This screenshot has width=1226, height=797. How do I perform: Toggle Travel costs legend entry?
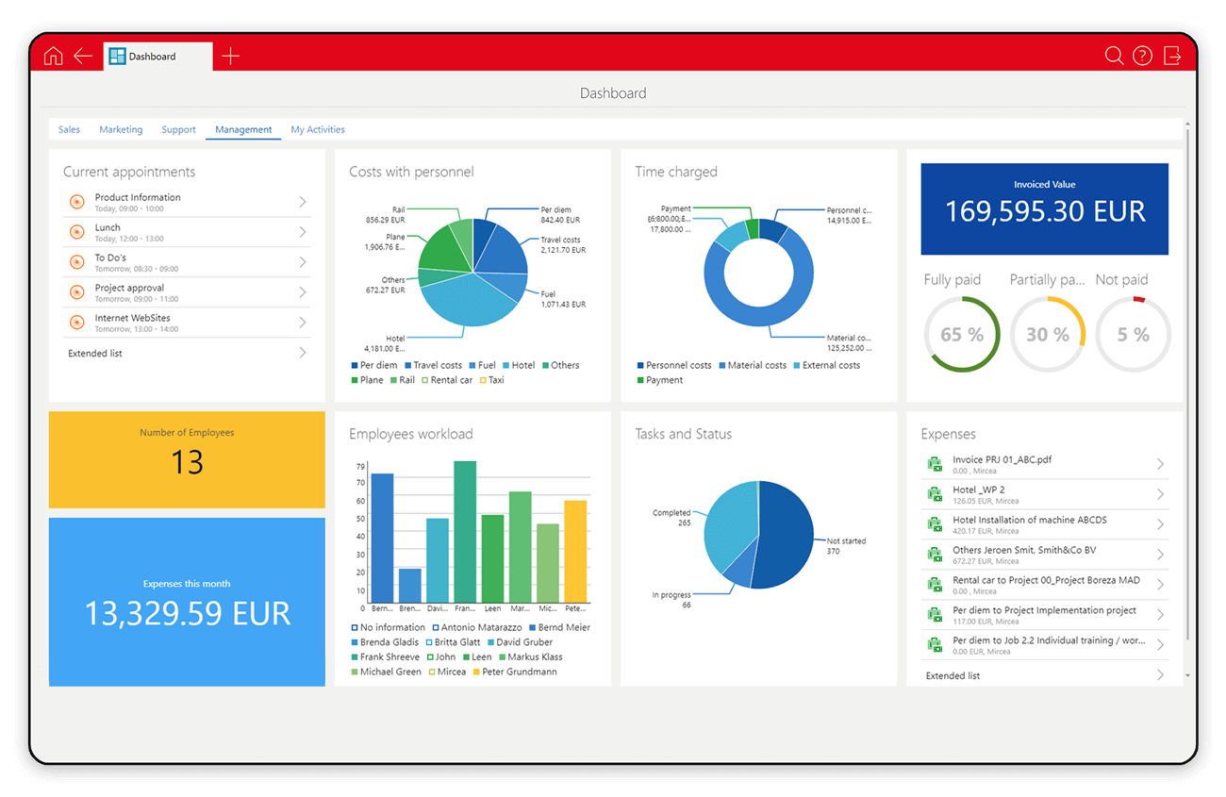pyautogui.click(x=433, y=365)
